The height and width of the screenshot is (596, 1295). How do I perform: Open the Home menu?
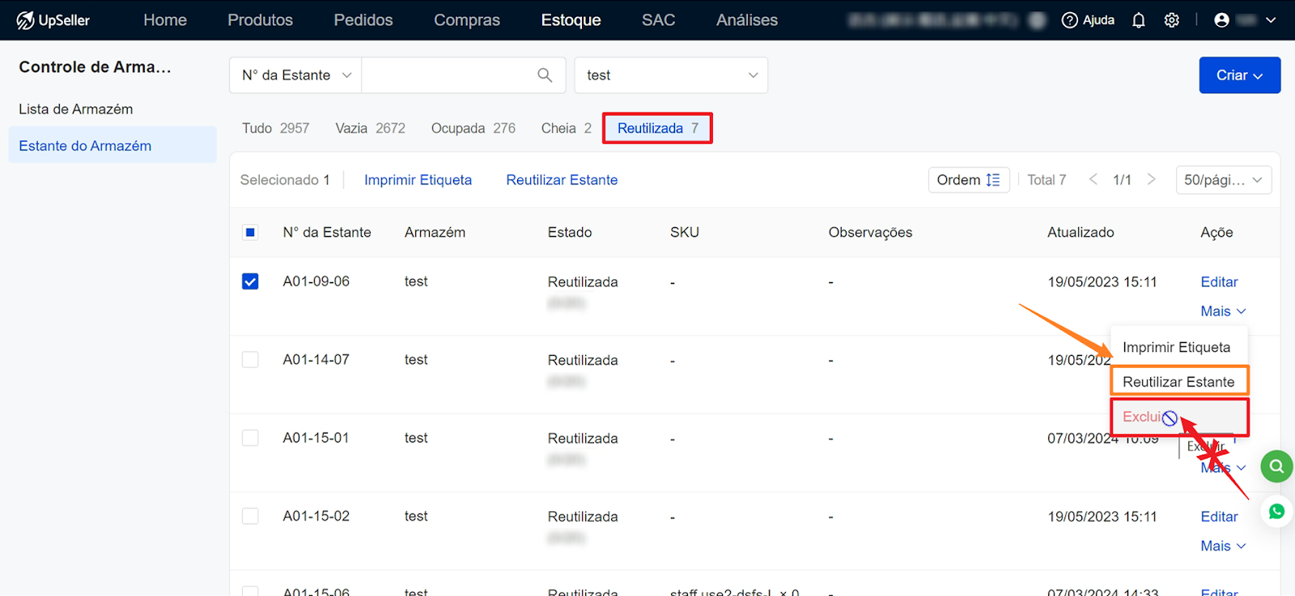(165, 20)
